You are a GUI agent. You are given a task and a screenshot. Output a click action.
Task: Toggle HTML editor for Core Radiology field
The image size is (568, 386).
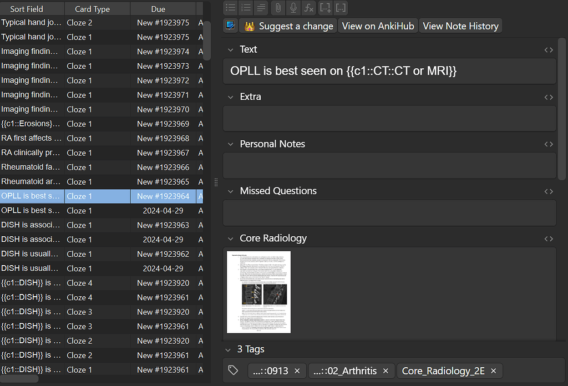pyautogui.click(x=549, y=239)
